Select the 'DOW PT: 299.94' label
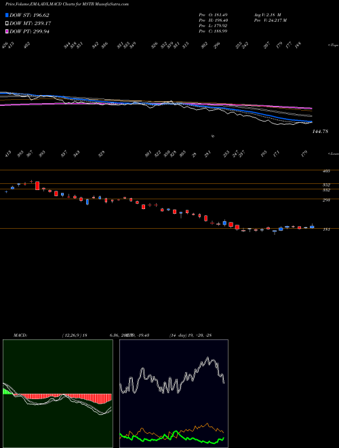The height and width of the screenshot is (448, 339). point(29,31)
